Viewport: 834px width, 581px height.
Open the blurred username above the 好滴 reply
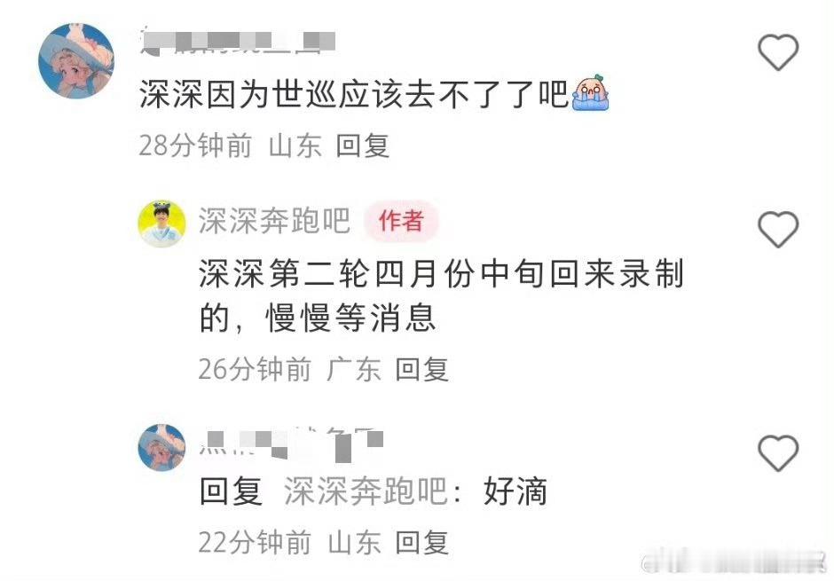pos(292,443)
